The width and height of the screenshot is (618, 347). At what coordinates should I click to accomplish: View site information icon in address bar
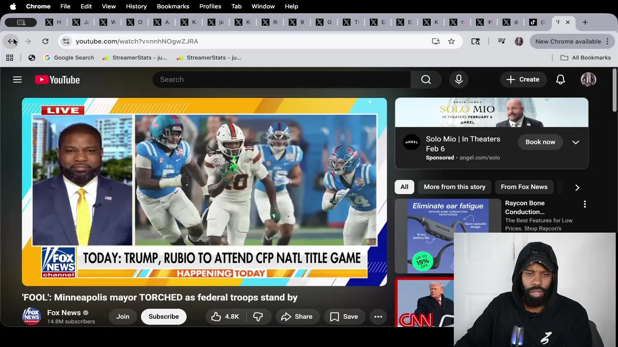66,41
